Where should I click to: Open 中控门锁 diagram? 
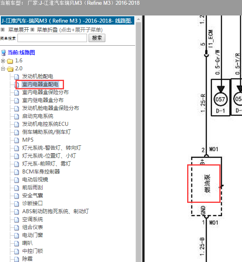click(x=33, y=251)
